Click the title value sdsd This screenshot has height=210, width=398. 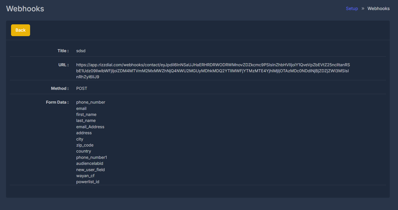click(81, 51)
